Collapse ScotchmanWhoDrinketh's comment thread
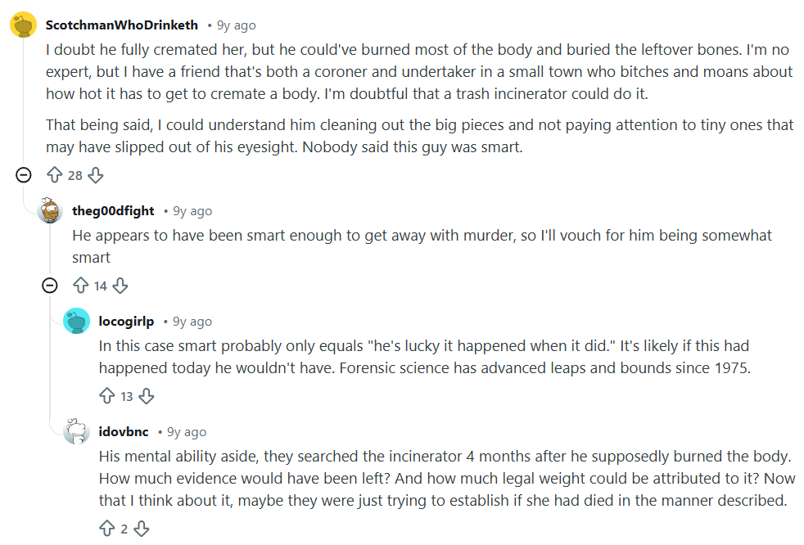 coord(24,174)
